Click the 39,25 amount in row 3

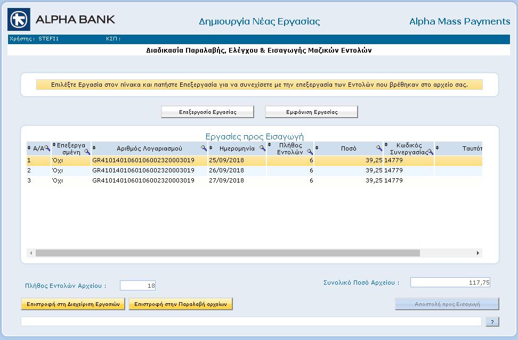click(x=374, y=181)
